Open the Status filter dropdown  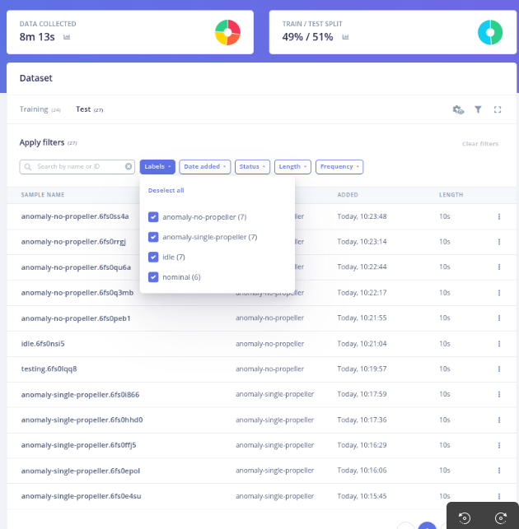252,166
